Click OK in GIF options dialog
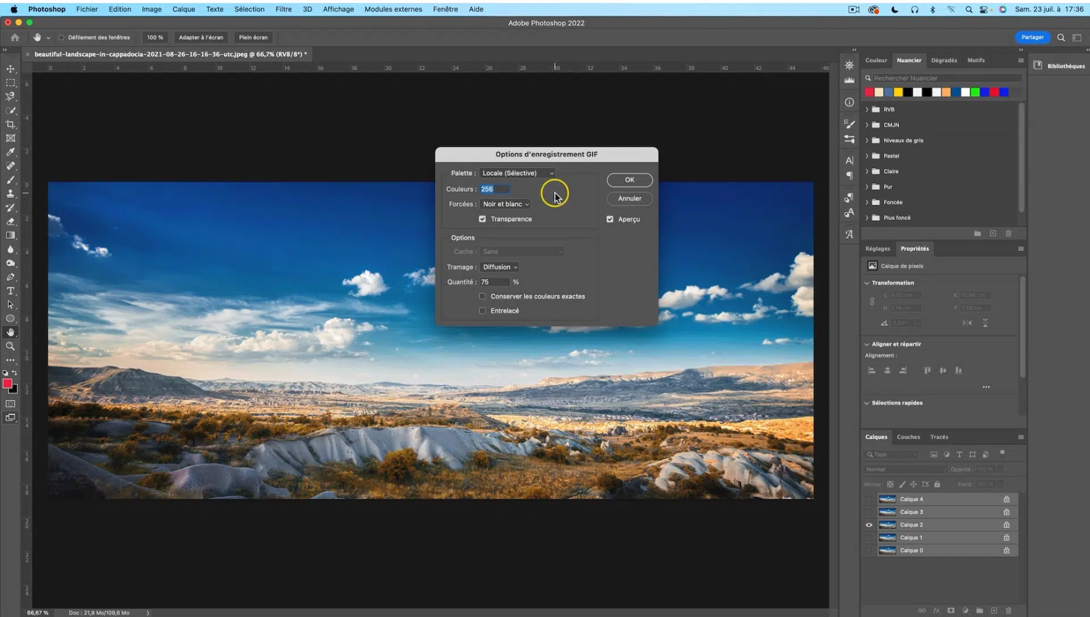The width and height of the screenshot is (1090, 617). (629, 180)
